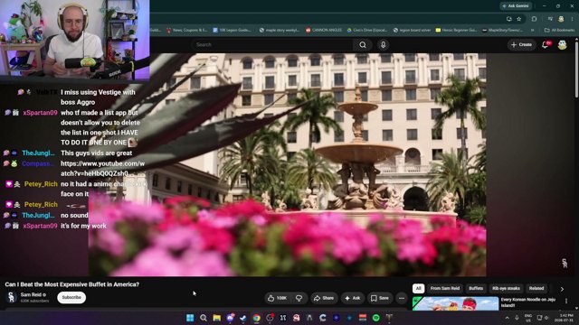
Task: Open the Every Korean Noodle video thumbnail
Action: point(455,303)
